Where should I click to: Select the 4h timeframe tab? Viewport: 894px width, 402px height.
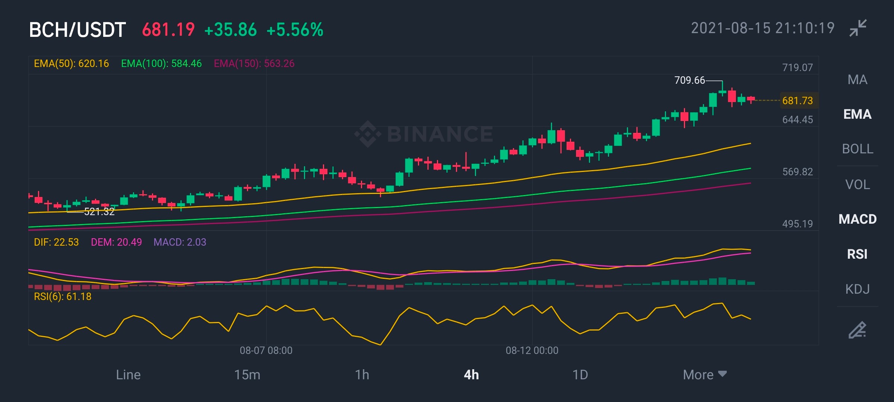click(471, 374)
